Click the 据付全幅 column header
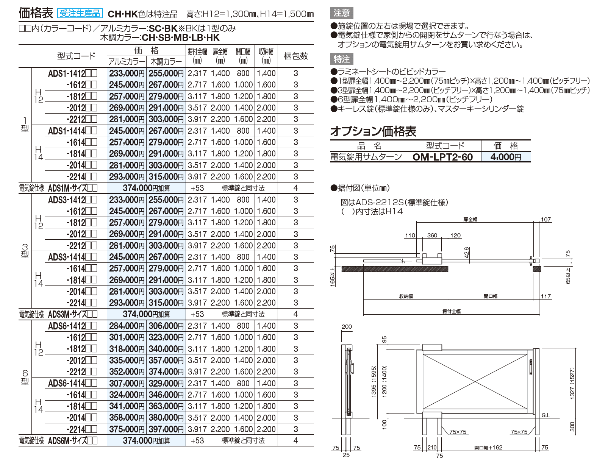Image resolution: width=597 pixels, height=465 pixels. coord(197,56)
